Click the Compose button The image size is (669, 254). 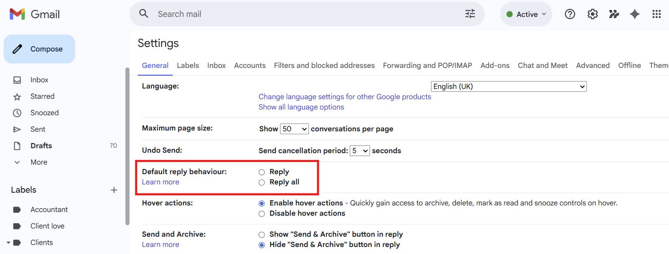[x=39, y=49]
